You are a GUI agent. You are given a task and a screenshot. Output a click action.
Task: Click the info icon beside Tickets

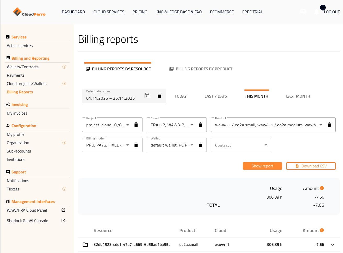coord(64,189)
